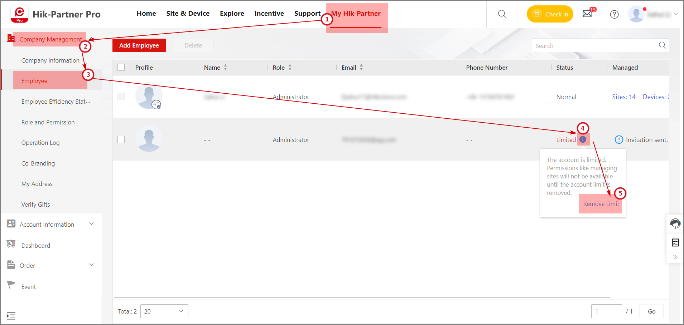Open the user account dropdown chevron
Image resolution: width=684 pixels, height=325 pixels.
(x=676, y=14)
